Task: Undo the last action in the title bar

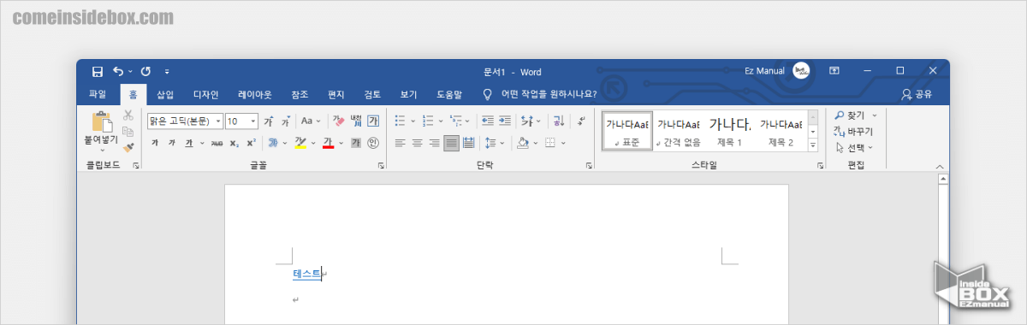Action: [x=118, y=72]
